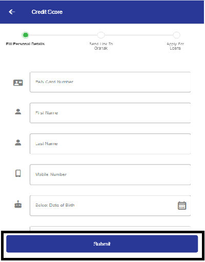Click the Fill Personal Details step label

[x=25, y=44]
